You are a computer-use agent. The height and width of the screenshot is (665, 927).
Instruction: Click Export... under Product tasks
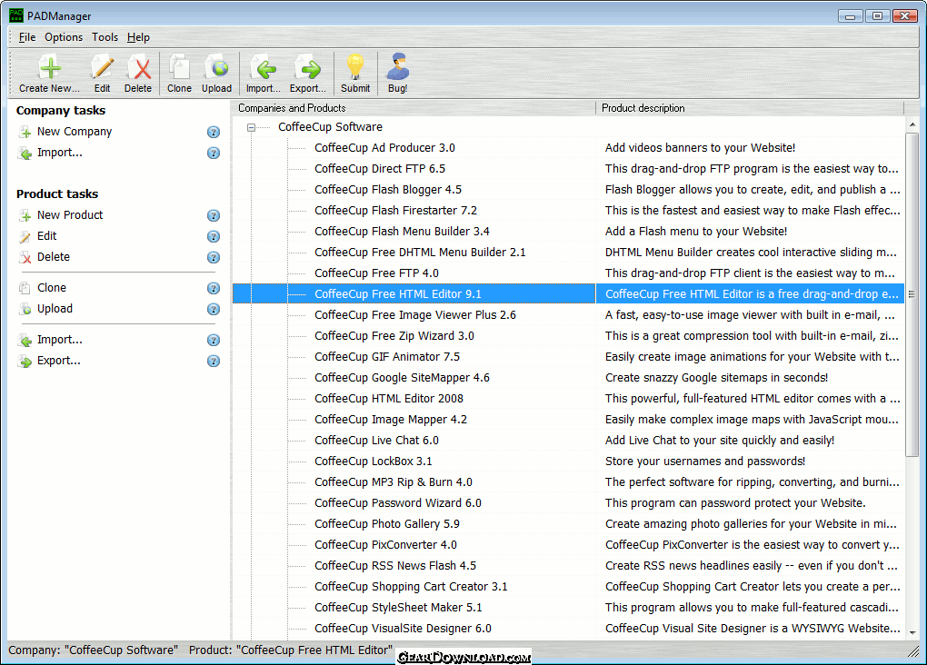click(x=59, y=361)
